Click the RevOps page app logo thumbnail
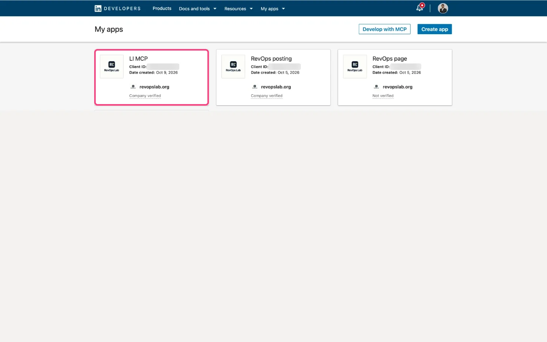The image size is (547, 342). (355, 66)
